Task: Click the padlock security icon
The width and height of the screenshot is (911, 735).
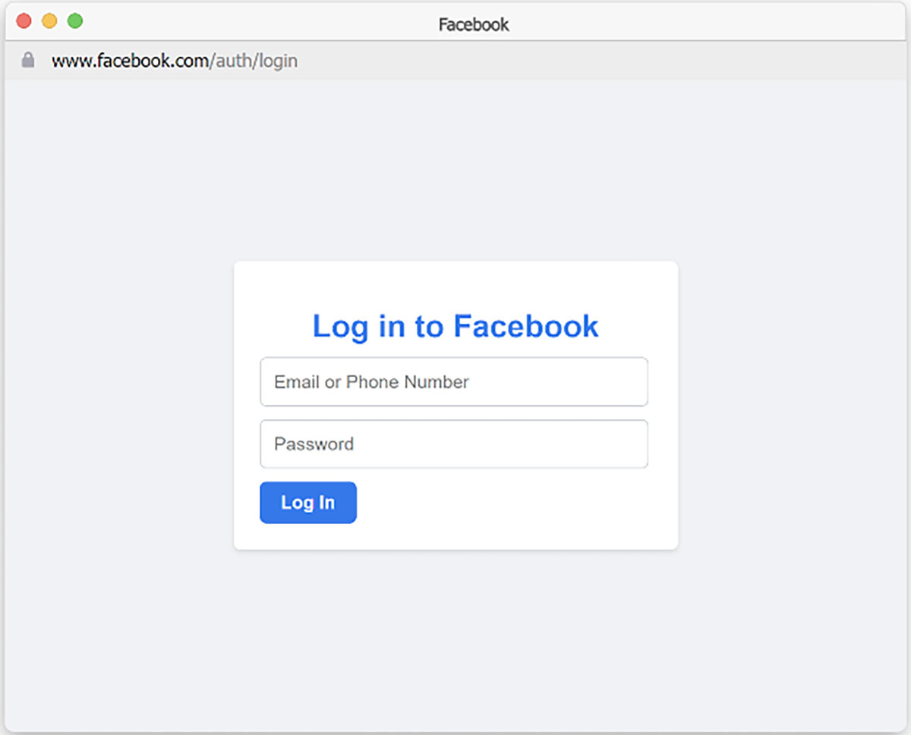Action: 28,60
